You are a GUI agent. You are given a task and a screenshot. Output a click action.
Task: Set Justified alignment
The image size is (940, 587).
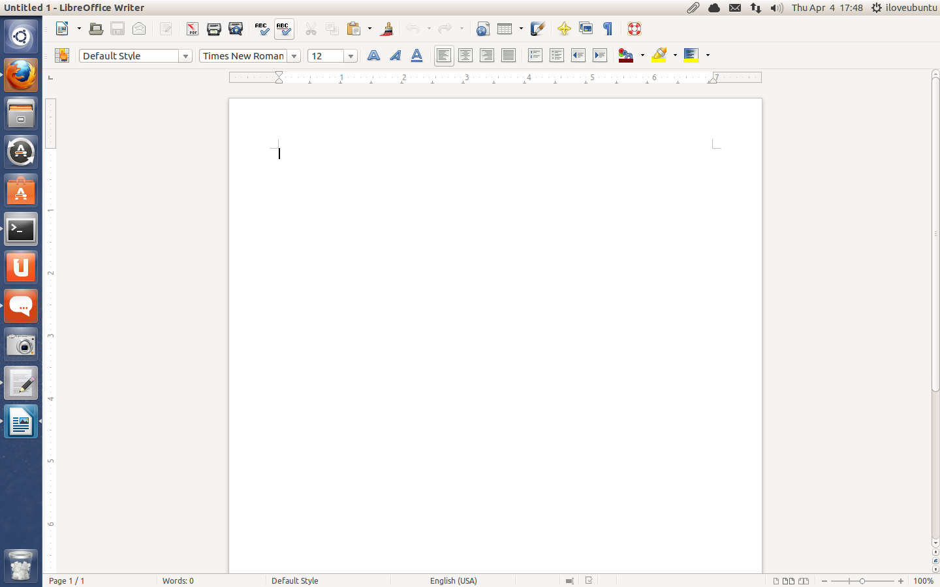508,55
